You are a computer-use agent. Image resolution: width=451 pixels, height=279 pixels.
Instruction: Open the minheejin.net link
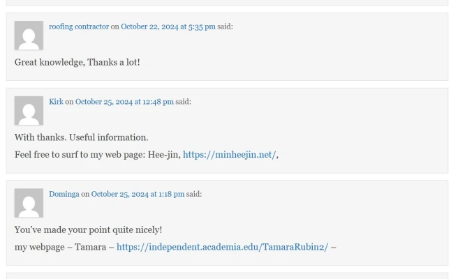pos(229,155)
